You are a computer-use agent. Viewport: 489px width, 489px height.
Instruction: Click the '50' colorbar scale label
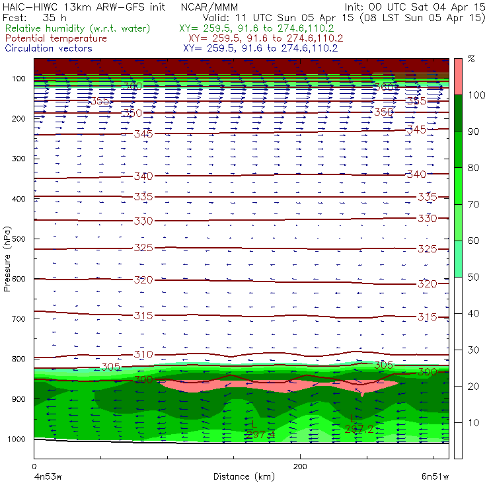click(473, 277)
